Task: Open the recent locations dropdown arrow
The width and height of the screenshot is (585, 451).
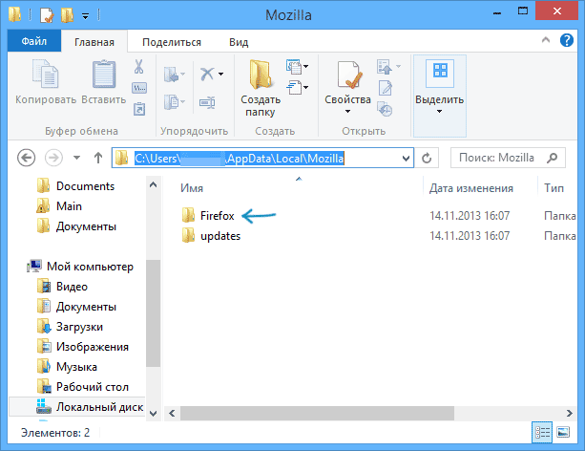Action: pyautogui.click(x=76, y=158)
